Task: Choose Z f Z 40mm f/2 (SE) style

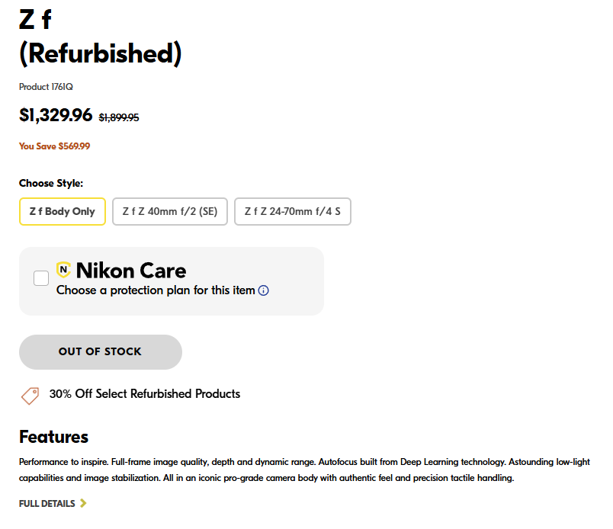Action: click(x=170, y=211)
